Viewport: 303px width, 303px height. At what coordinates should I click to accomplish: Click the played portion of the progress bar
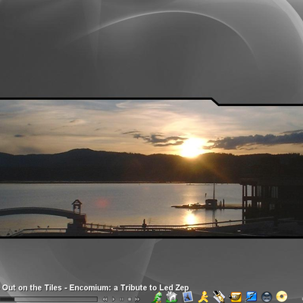tap(7, 299)
